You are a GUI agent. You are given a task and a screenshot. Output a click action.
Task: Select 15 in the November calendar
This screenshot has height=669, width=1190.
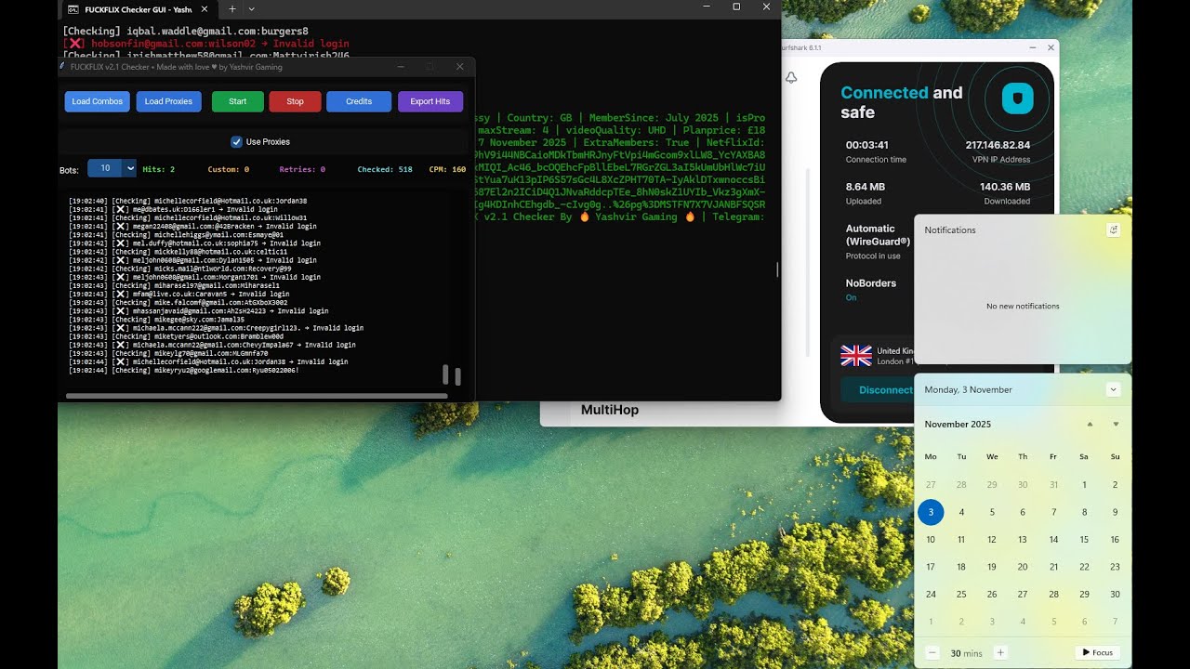[1084, 539]
